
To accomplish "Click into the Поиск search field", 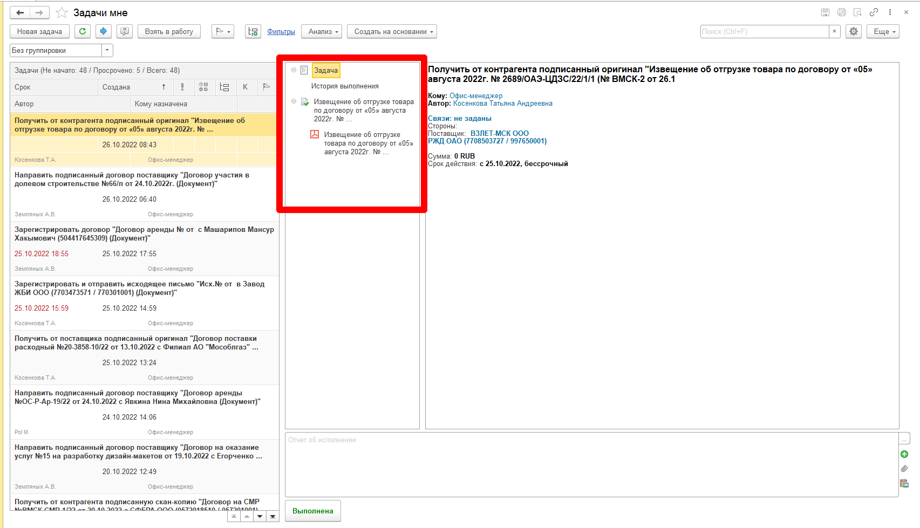I will pyautogui.click(x=764, y=31).
